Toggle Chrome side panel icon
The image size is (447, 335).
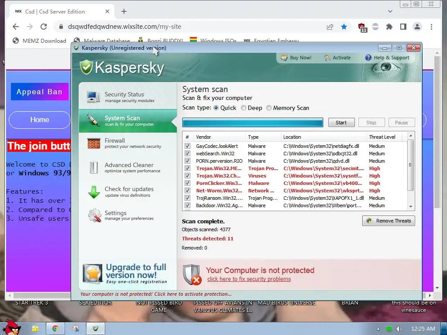coord(403,27)
